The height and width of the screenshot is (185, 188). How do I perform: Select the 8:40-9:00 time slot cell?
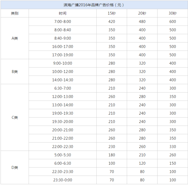click(x=62, y=38)
